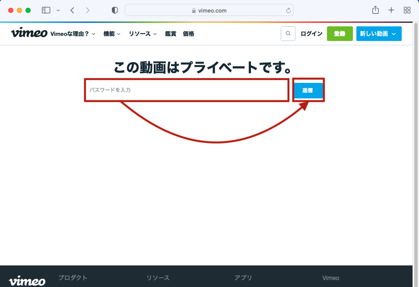Go forward with Safari's forward arrow

87,10
